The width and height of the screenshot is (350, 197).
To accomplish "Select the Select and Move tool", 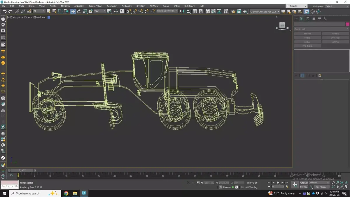I will (73, 11).
